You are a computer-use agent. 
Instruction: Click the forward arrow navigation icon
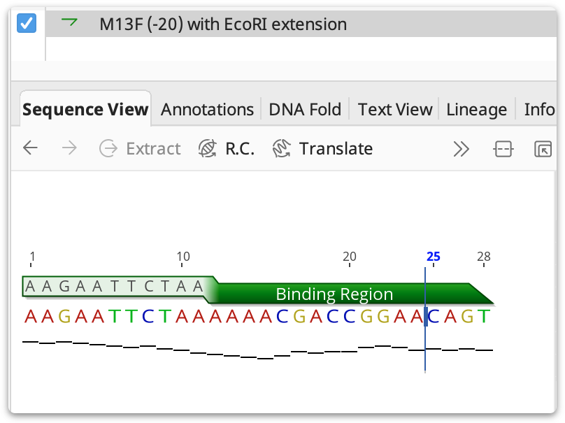pyautogui.click(x=69, y=148)
